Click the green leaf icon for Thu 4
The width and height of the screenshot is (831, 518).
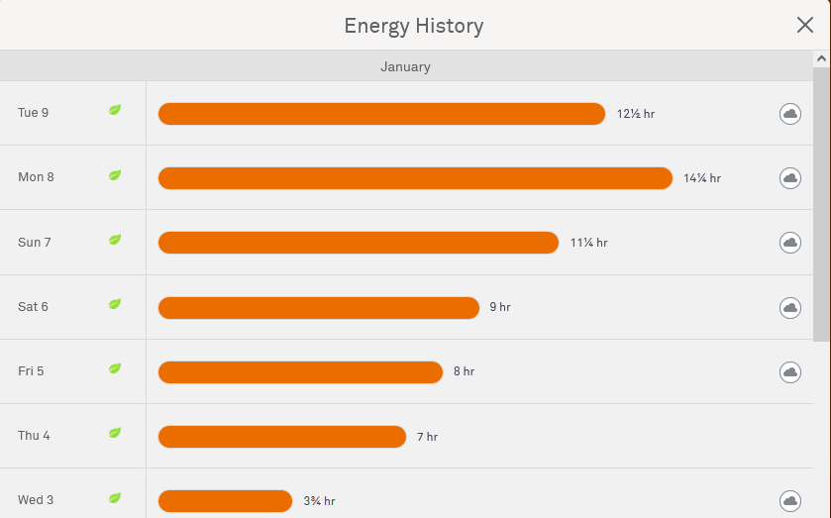[115, 433]
